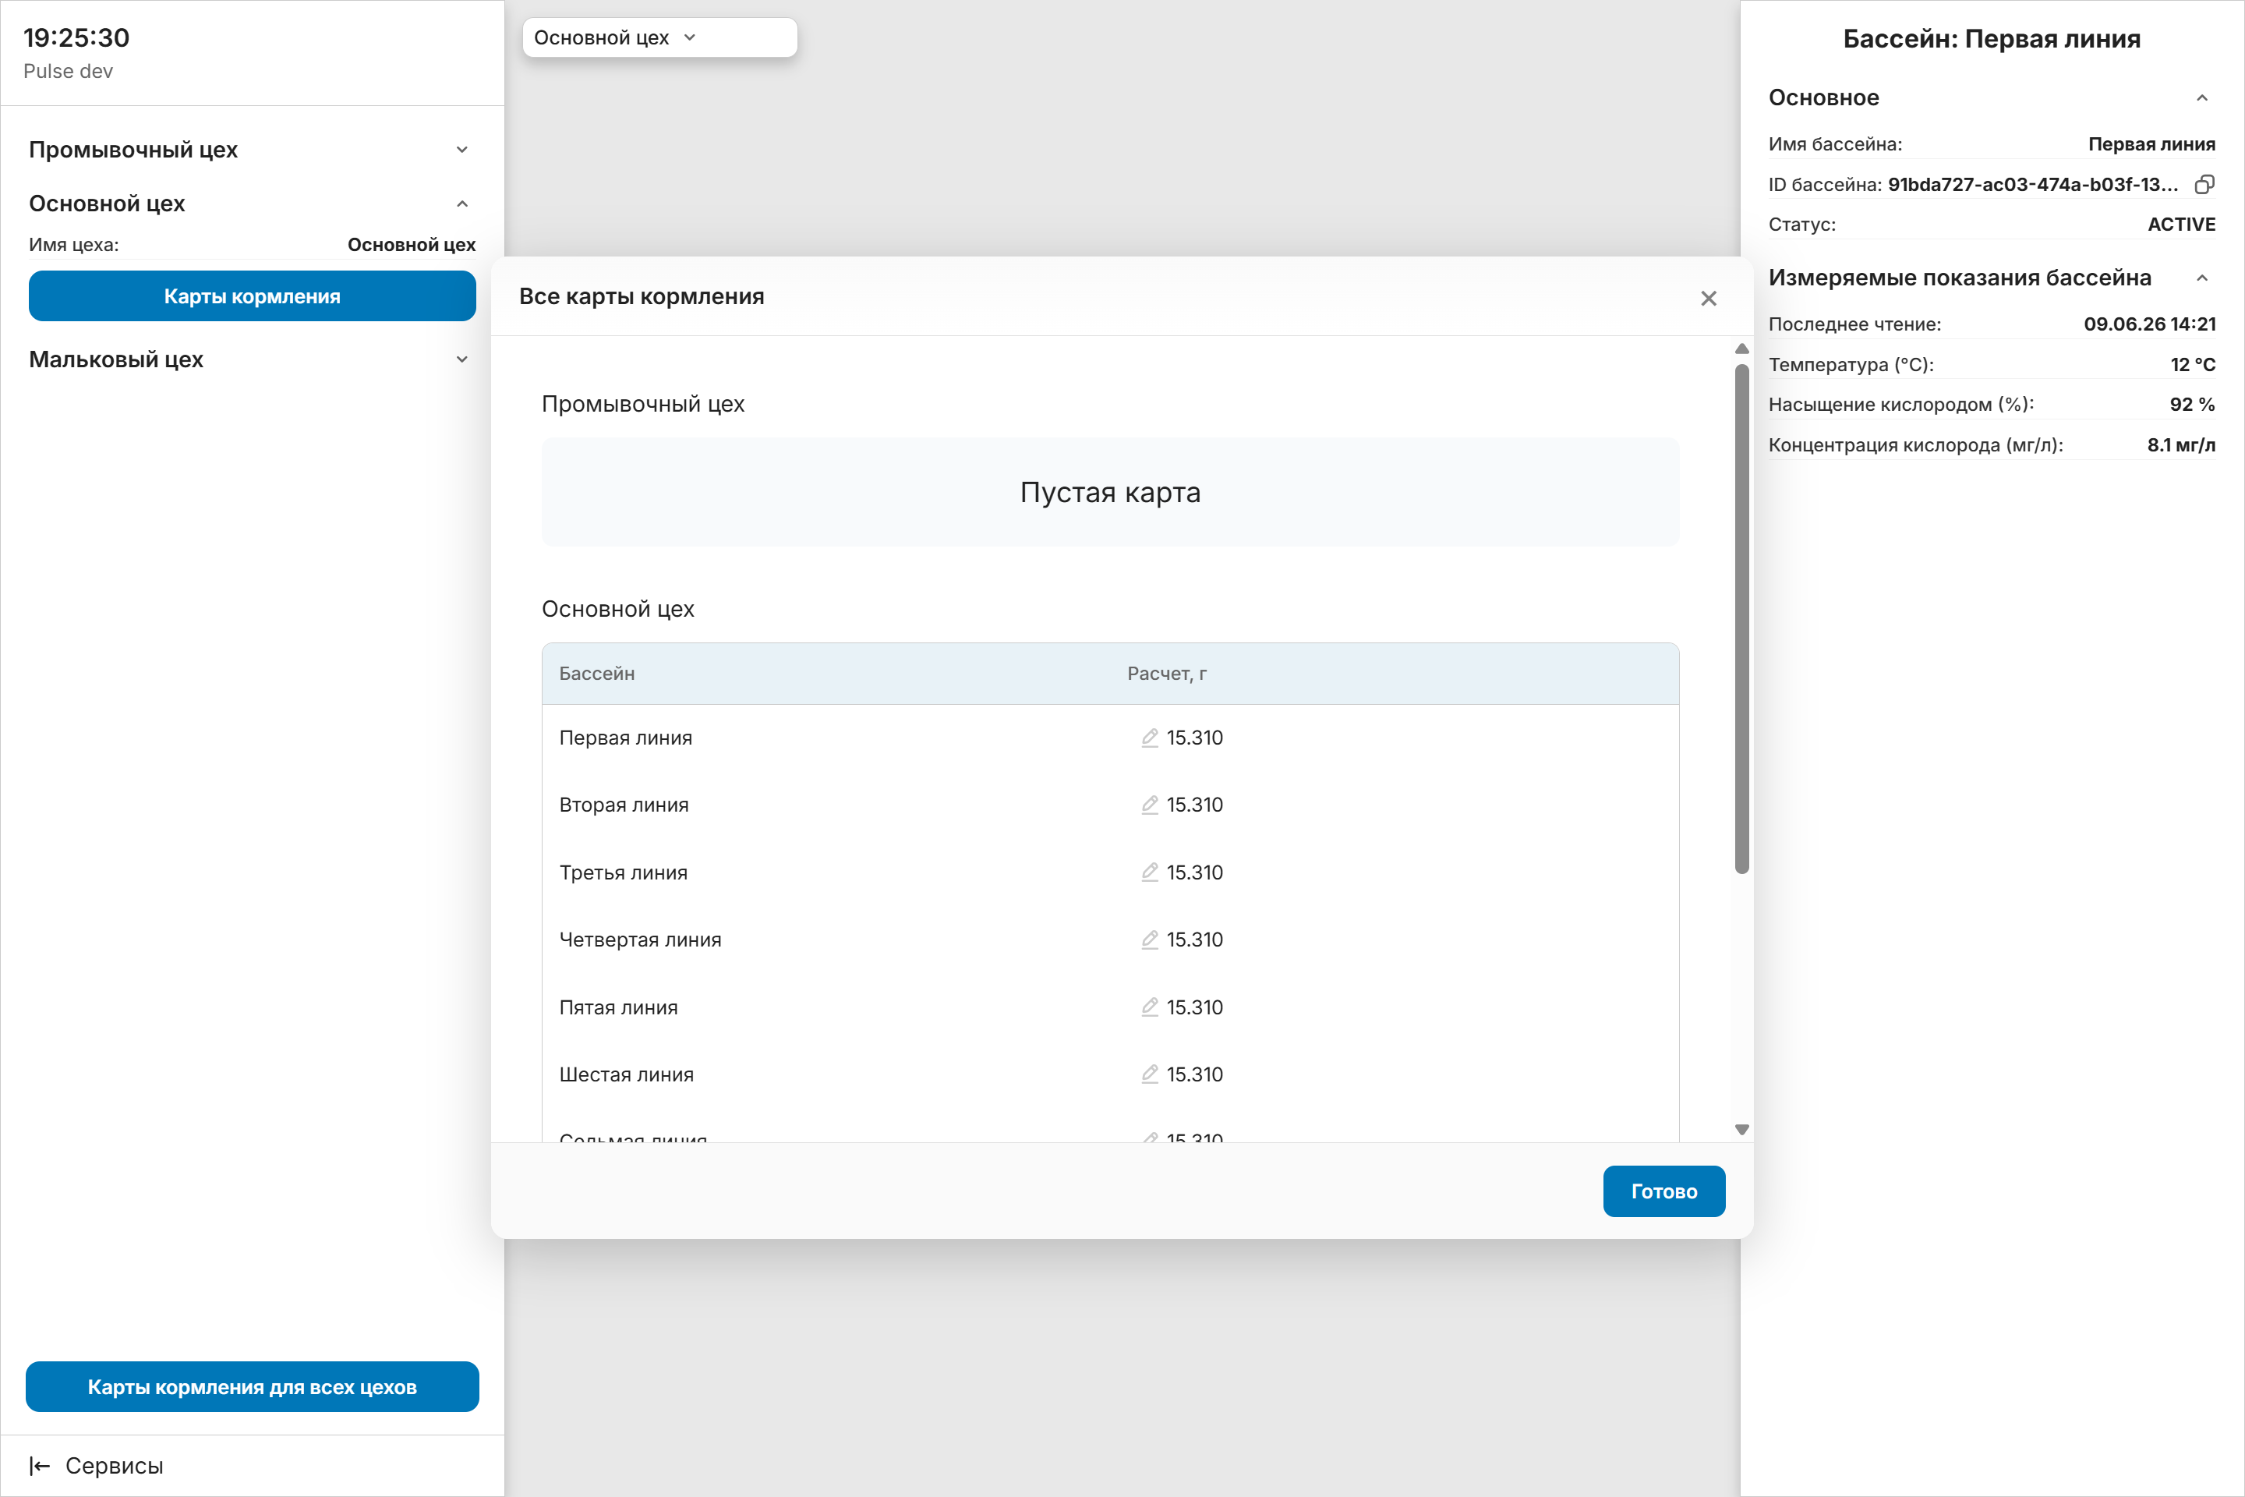Close the Все карты кормления dialog

pos(1709,299)
